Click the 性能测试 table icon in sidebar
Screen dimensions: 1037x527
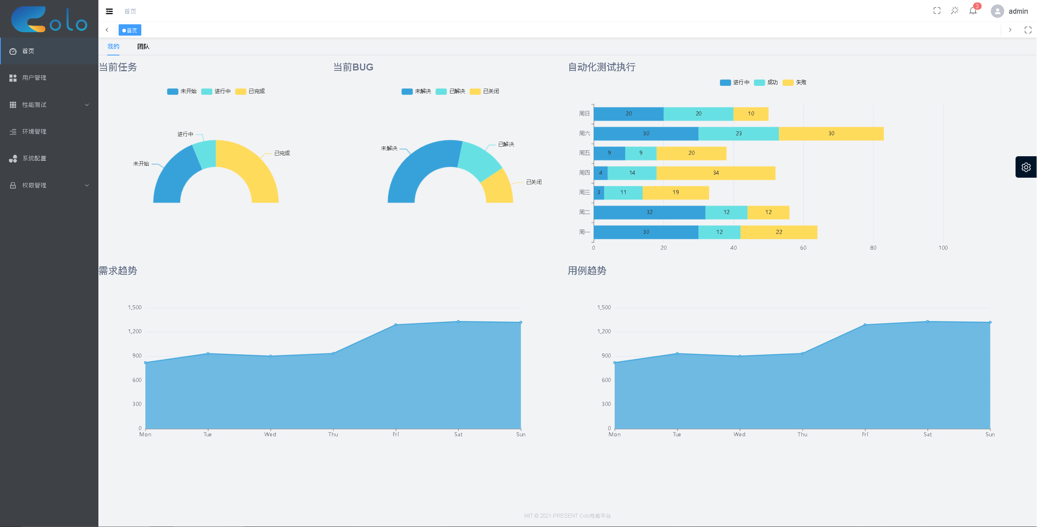coord(13,105)
